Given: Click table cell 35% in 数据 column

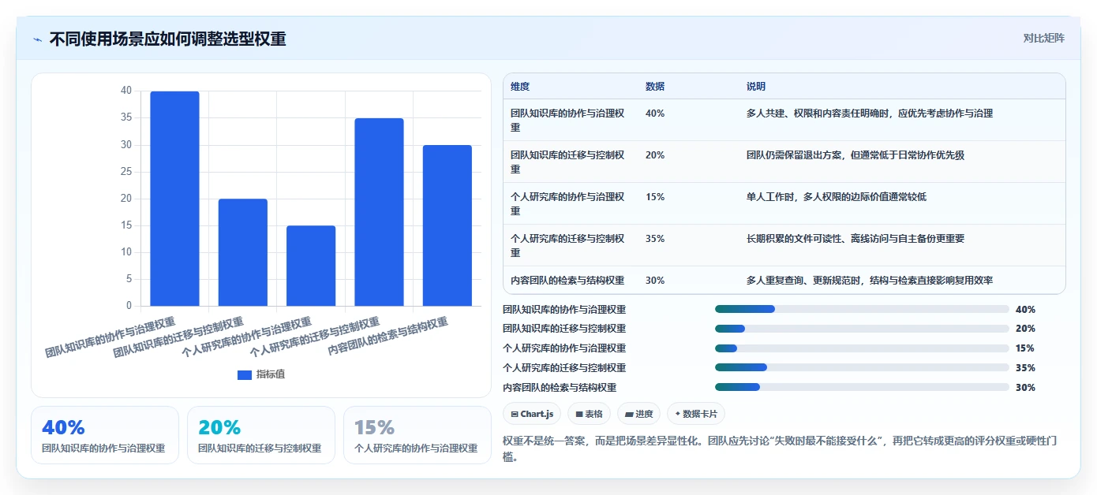Looking at the screenshot, I should point(655,239).
